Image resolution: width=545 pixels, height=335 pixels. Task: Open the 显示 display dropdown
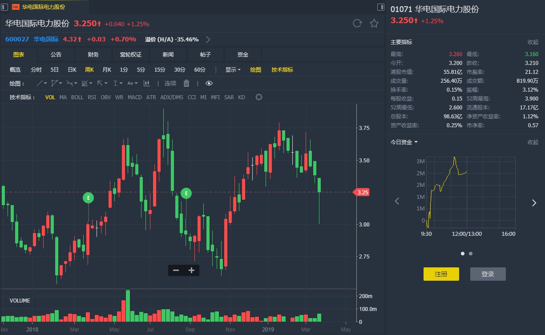click(x=233, y=69)
